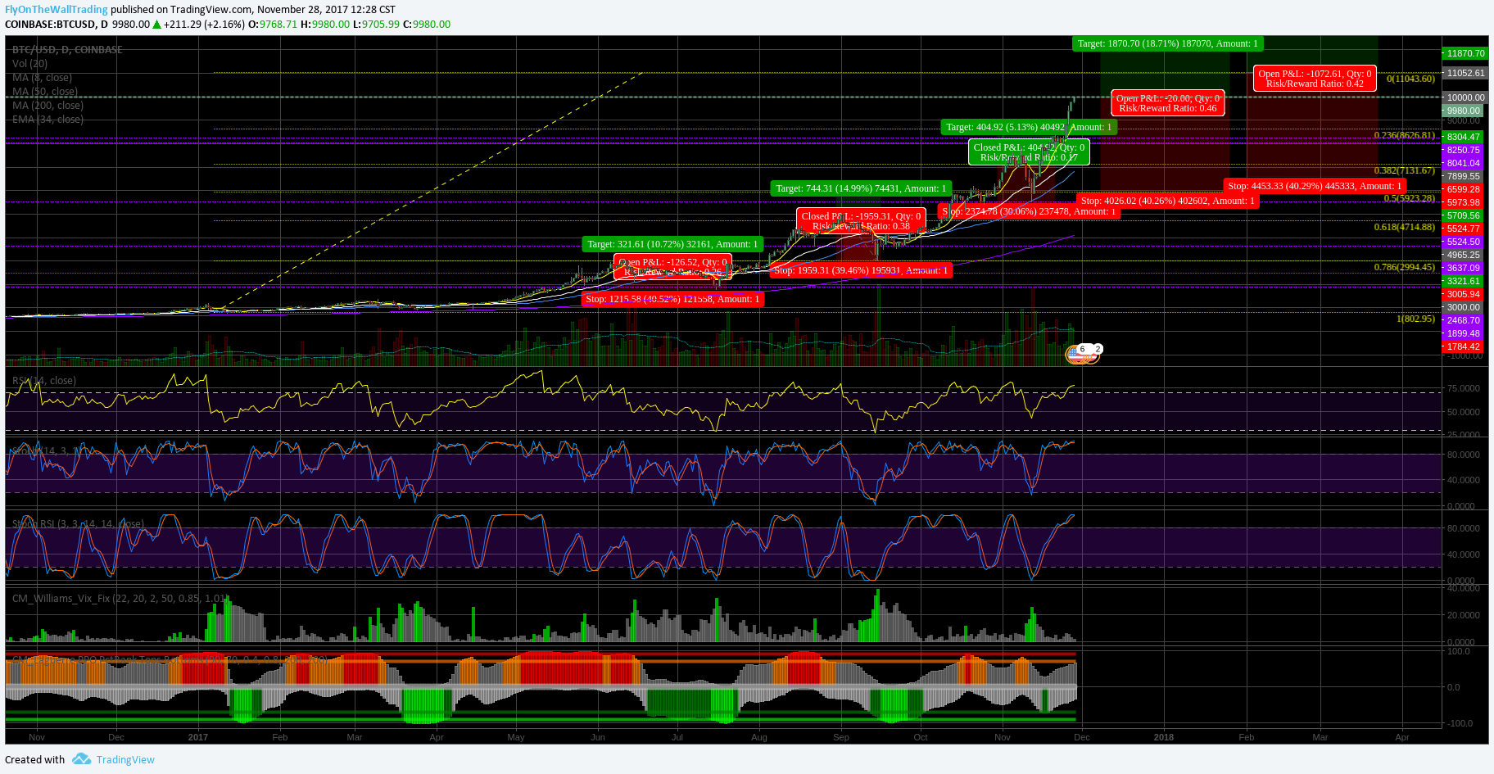Image resolution: width=1494 pixels, height=774 pixels.
Task: Click the 8041.04 purple price axis label
Action: 1463,163
